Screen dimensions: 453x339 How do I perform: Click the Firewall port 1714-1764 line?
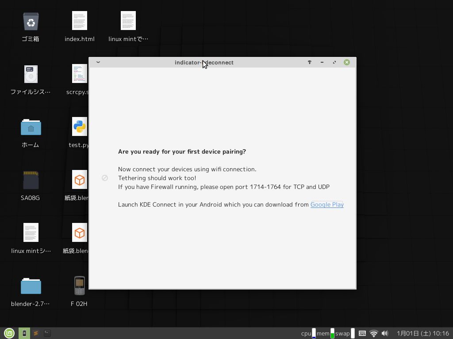coord(224,187)
